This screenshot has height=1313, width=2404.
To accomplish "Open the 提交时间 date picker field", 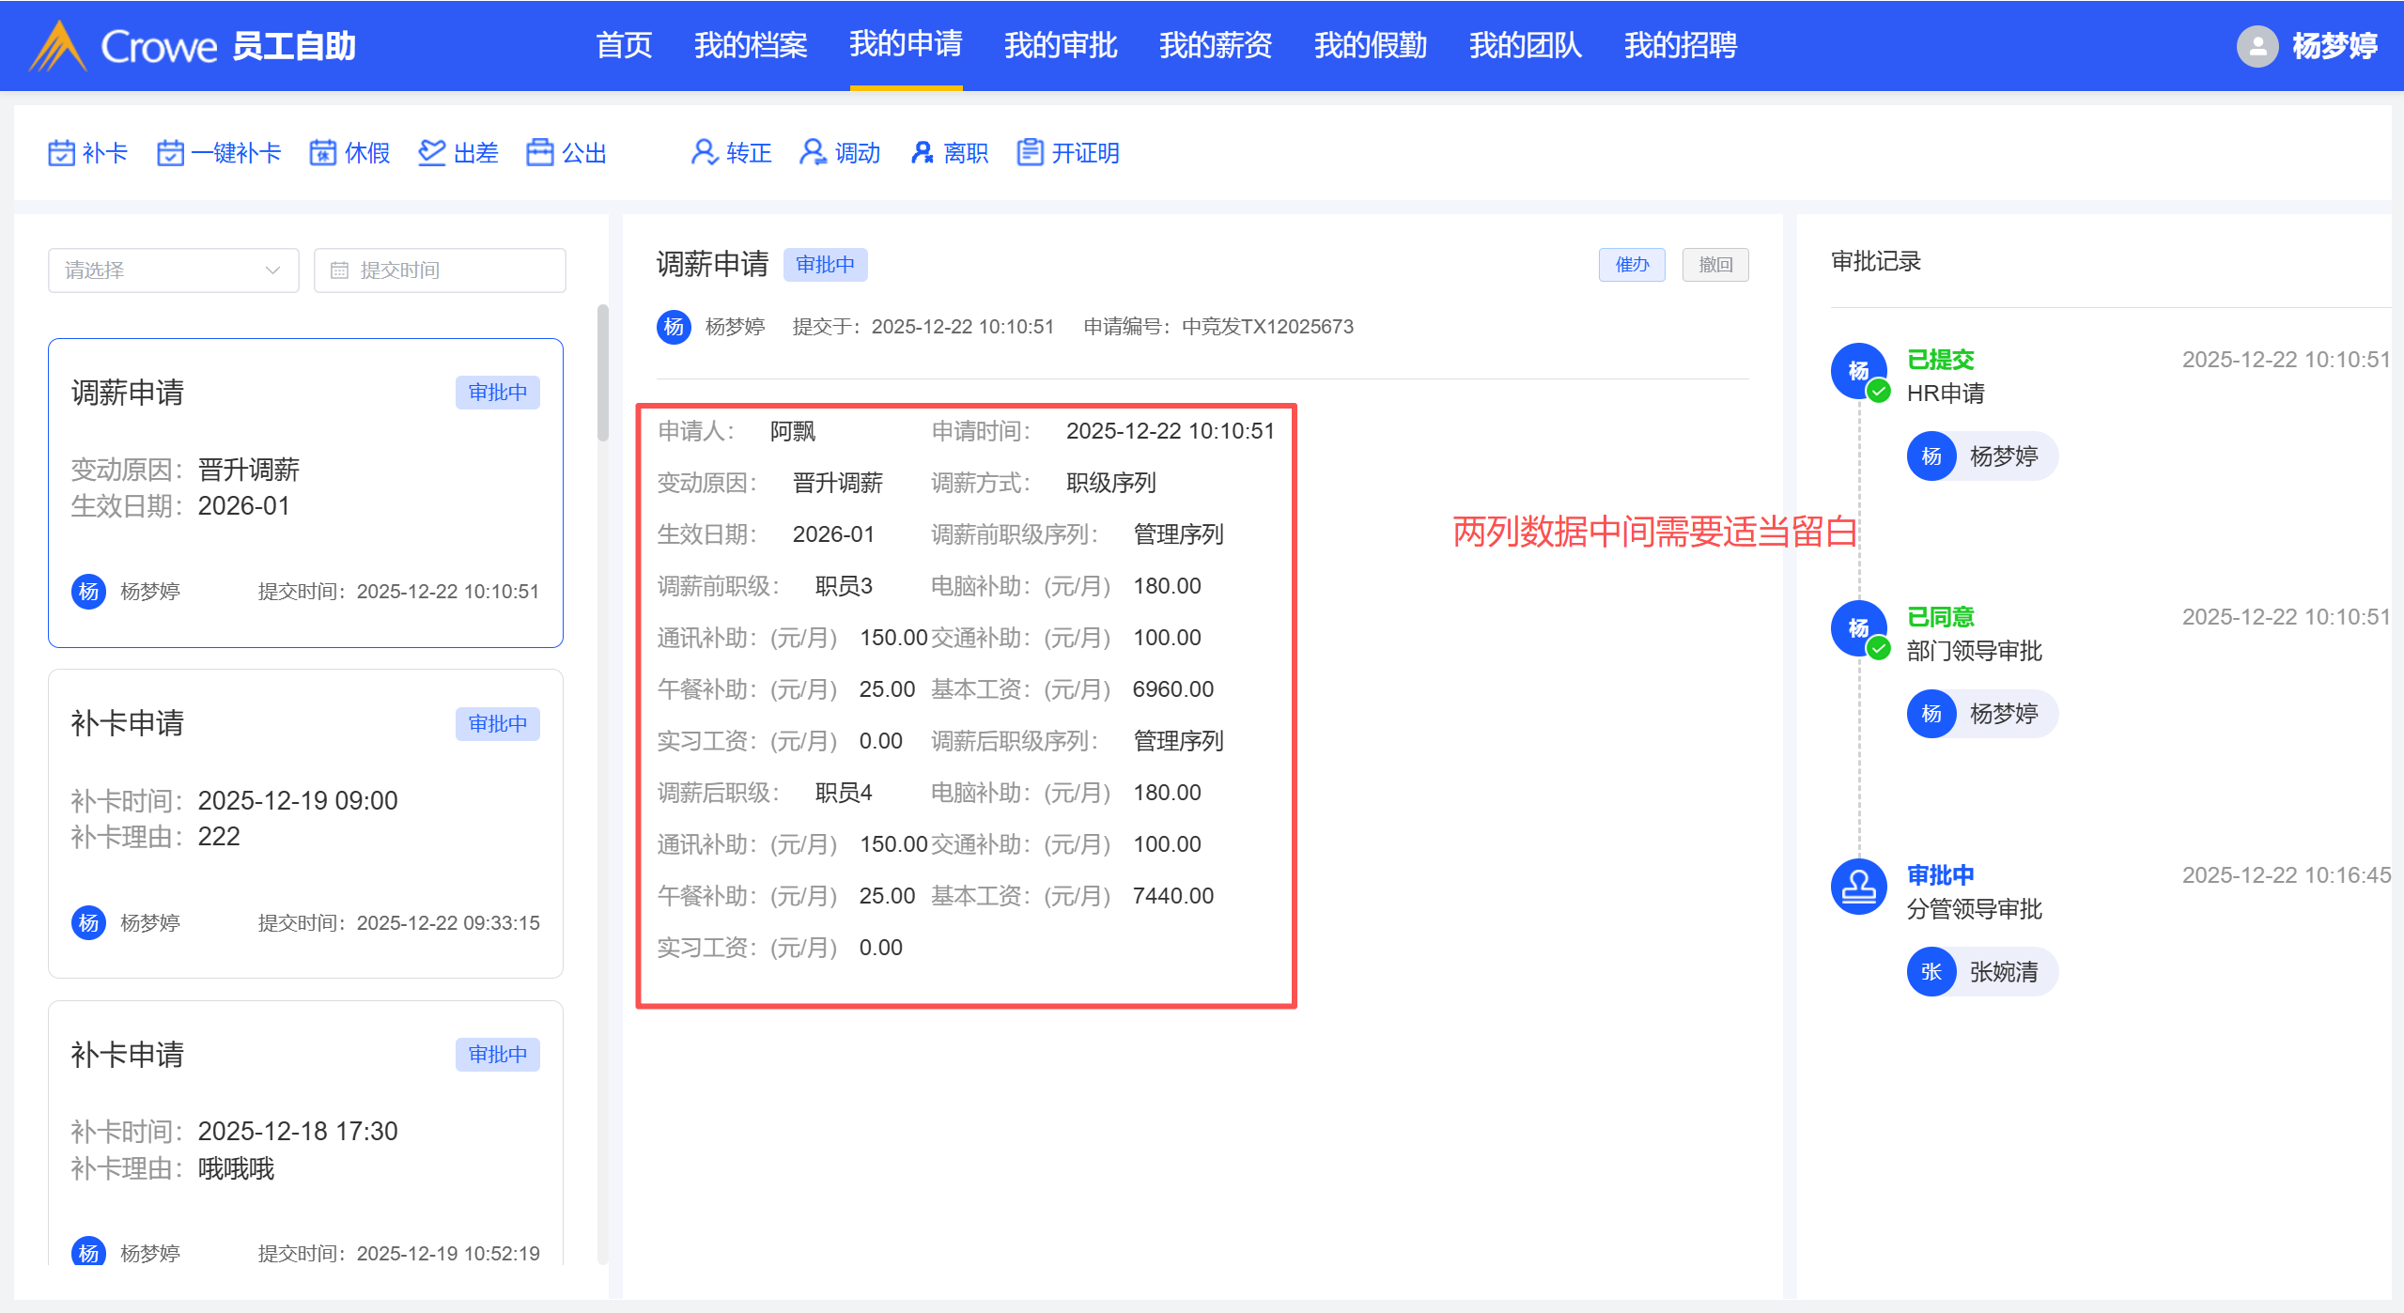I will point(439,270).
